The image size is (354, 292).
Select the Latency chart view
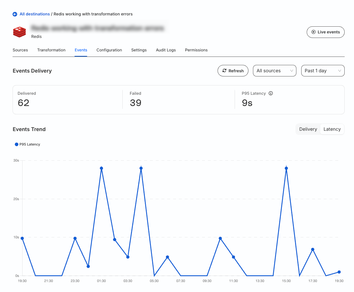332,129
